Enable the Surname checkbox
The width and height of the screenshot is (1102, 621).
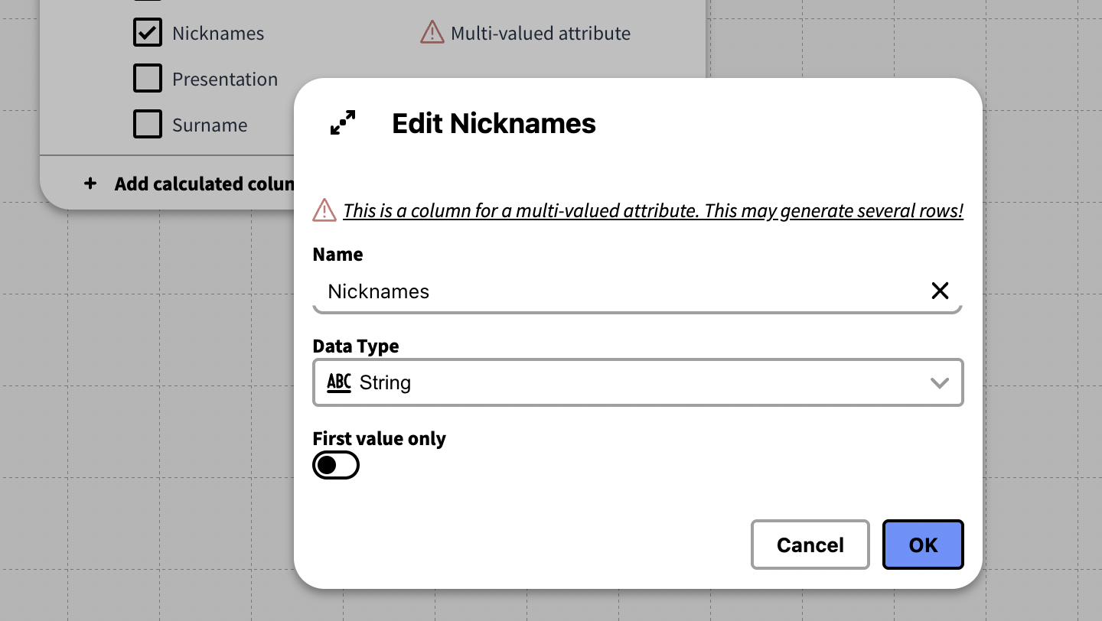148,124
